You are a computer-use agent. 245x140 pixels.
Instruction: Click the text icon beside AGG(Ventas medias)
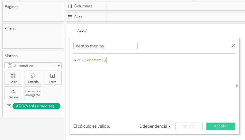click(9, 106)
